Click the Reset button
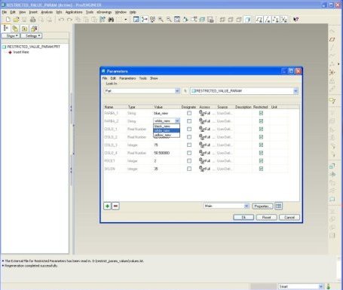This screenshot has width=343, height=290. coord(266,218)
